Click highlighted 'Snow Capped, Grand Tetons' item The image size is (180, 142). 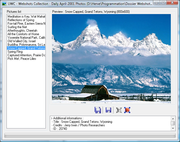(x=26, y=48)
